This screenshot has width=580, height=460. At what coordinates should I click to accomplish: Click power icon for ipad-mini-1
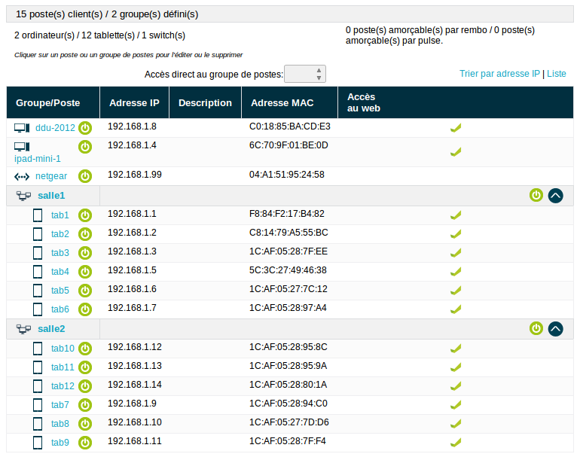pyautogui.click(x=85, y=147)
